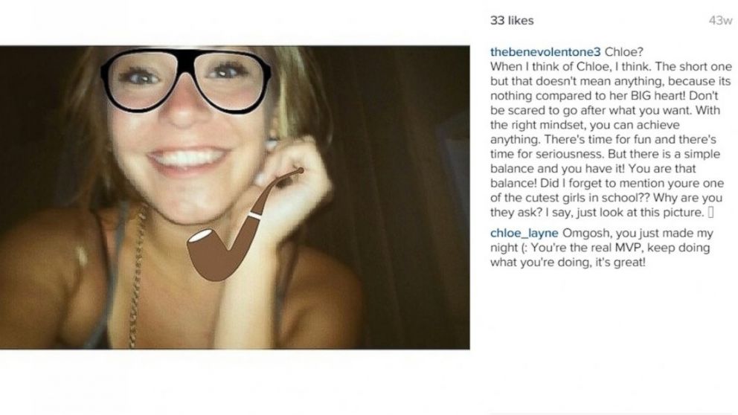738x415 pixels.
Task: Open the posted photo
Action: click(x=235, y=197)
